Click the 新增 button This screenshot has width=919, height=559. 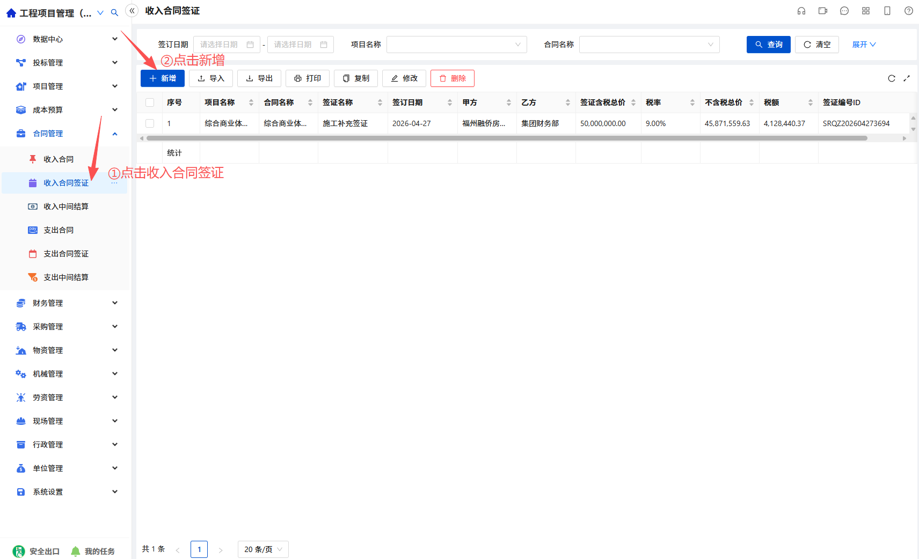[163, 78]
